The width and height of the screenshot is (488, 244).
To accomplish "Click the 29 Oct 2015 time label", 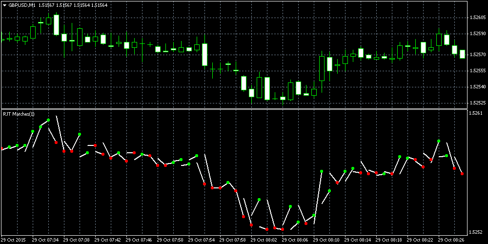I will pos(13,240).
